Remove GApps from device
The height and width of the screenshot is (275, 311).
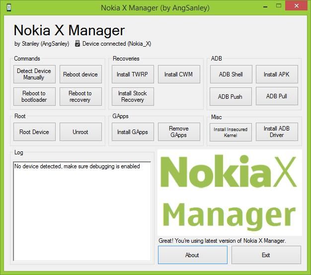coord(179,132)
